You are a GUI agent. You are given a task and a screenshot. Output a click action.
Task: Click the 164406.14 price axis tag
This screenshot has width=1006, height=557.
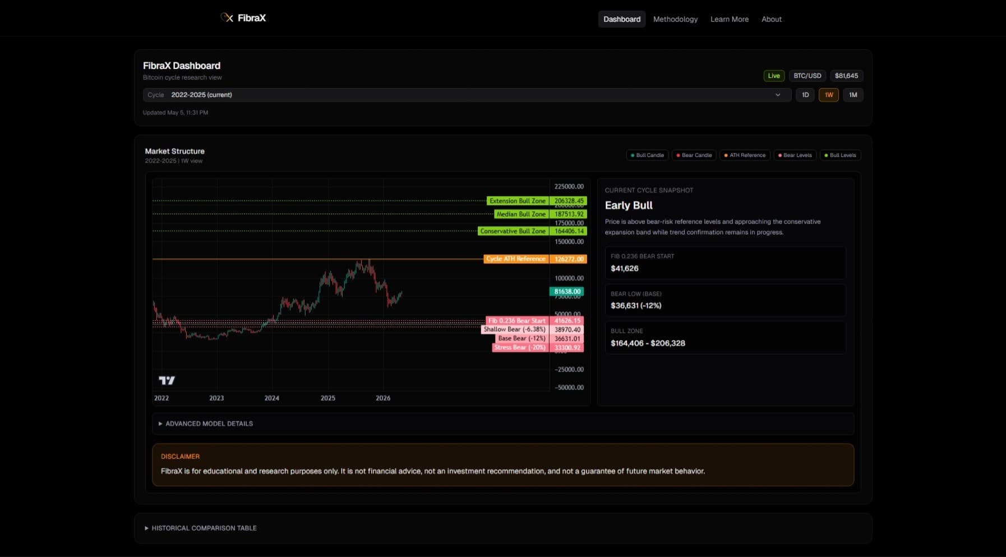click(569, 231)
